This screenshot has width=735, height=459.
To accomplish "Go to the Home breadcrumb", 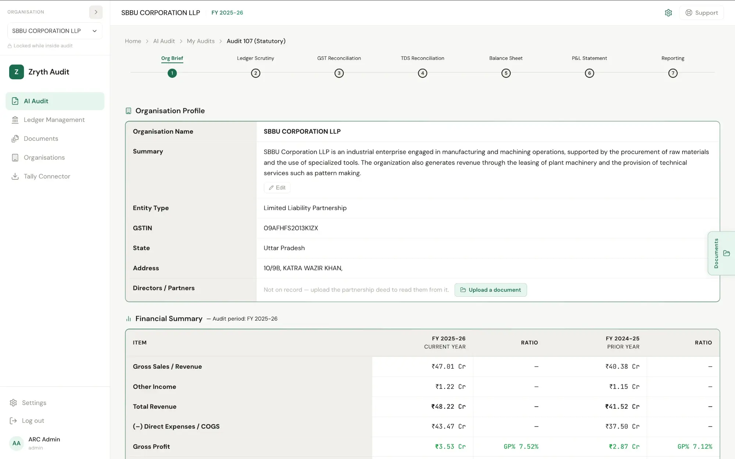I will coord(133,41).
